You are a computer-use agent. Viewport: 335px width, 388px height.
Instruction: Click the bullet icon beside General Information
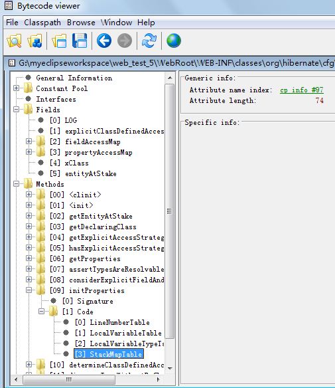pos(29,78)
